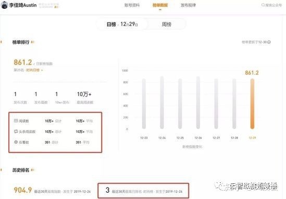Select the 榜单数据 tab
Image resolution: width=286 pixels, height=199 pixels.
[x=160, y=5]
